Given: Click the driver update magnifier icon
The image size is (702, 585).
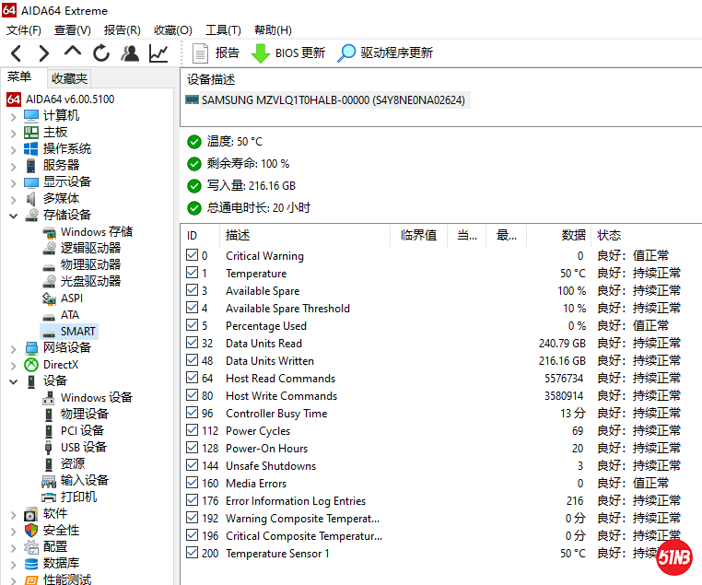Looking at the screenshot, I should pos(346,53).
